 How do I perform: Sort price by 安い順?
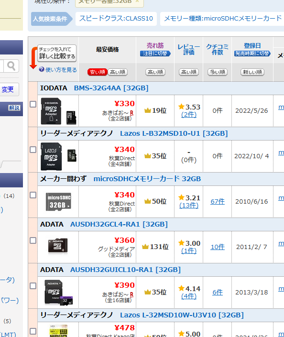point(98,72)
